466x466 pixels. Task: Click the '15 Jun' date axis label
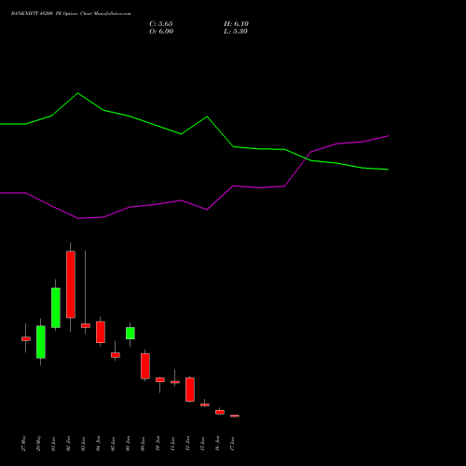coord(203,444)
